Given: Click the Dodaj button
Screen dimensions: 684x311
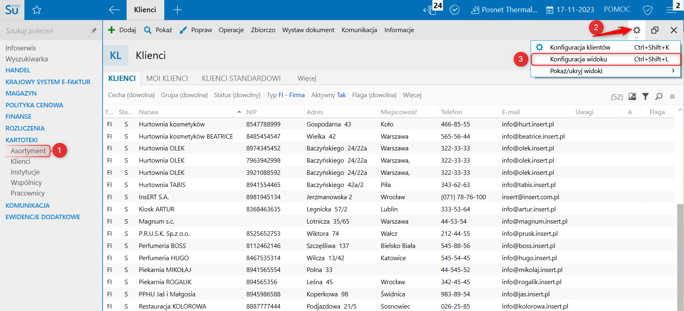Looking at the screenshot, I should [122, 30].
